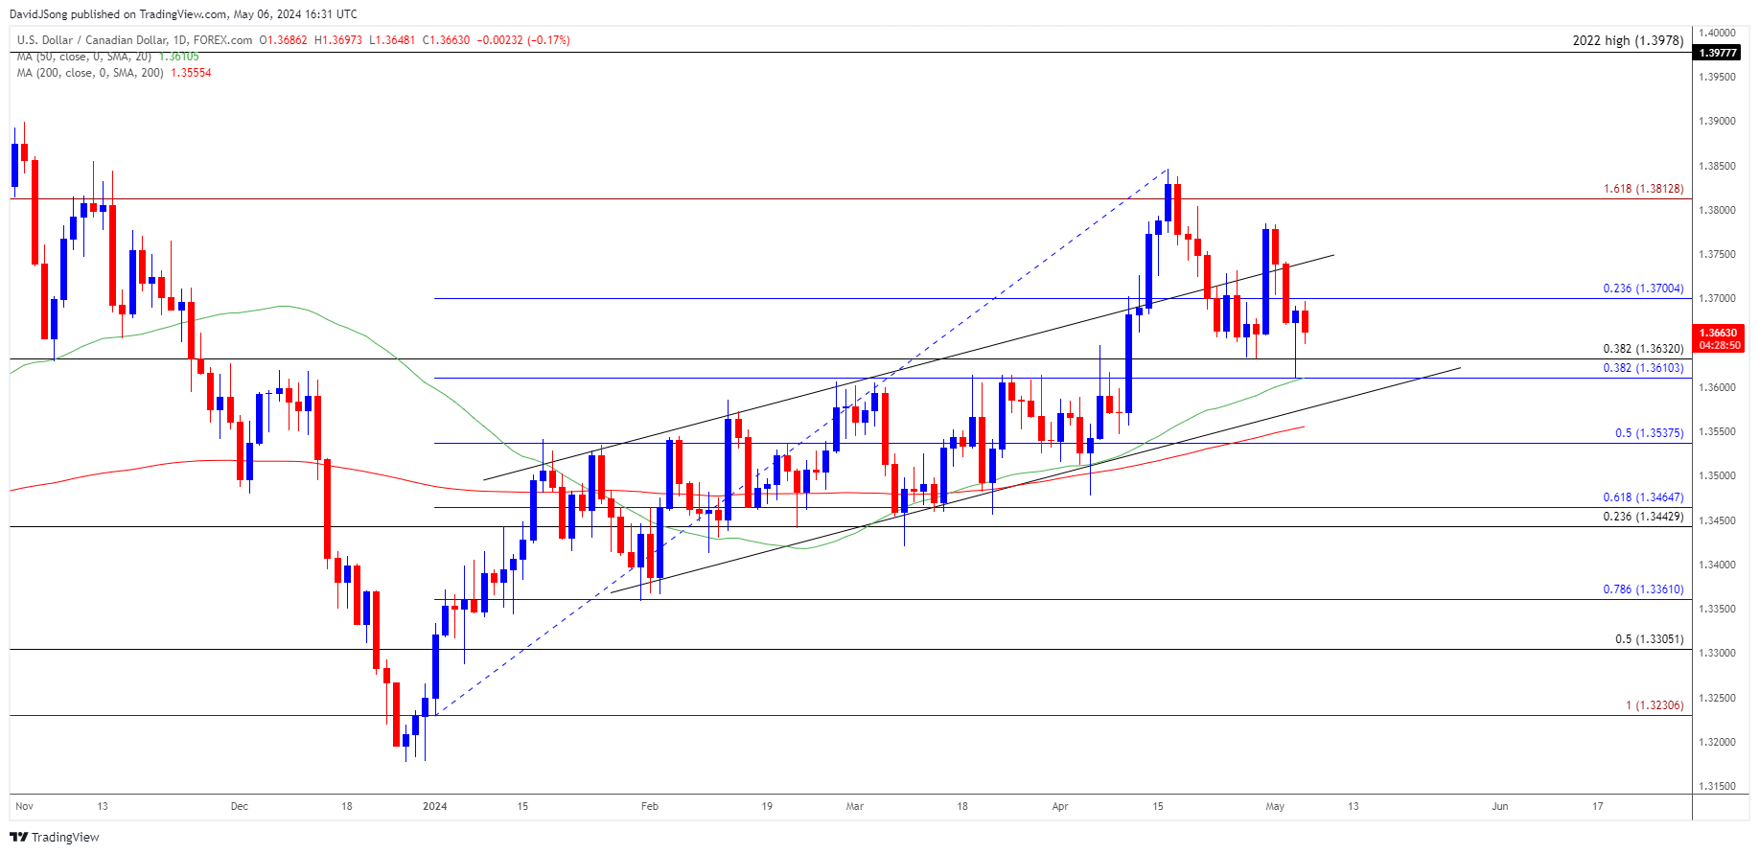This screenshot has width=1759, height=854.
Task: Select the 0.786 (1.33610) Fibonacci label
Action: [1643, 589]
